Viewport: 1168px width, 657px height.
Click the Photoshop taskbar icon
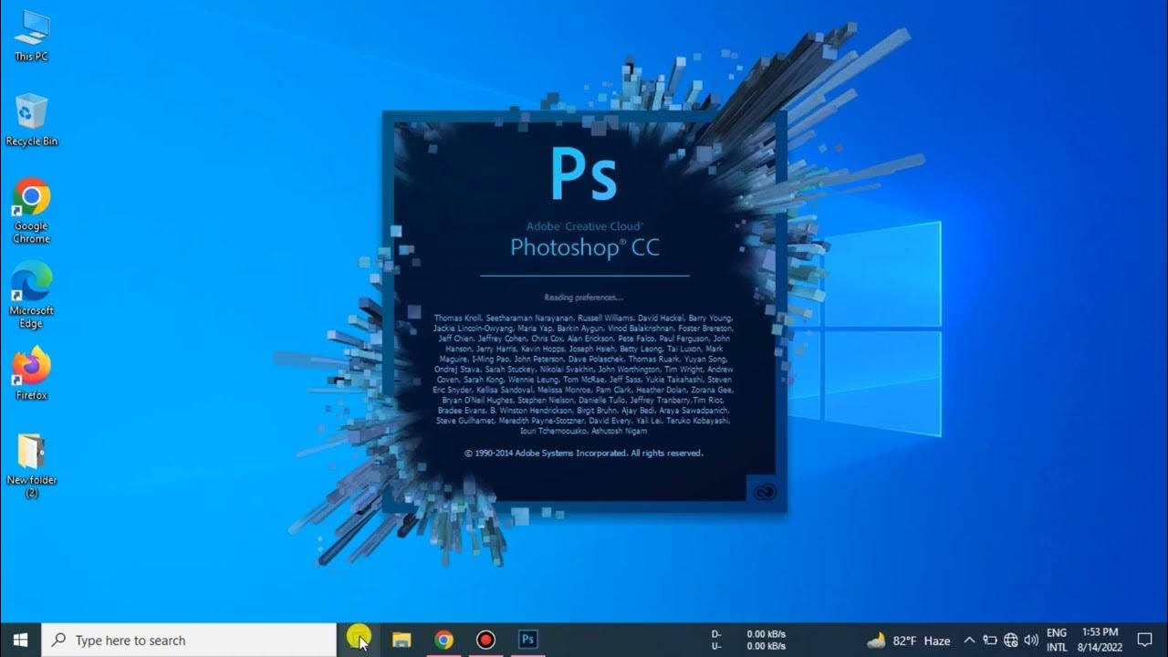(527, 640)
